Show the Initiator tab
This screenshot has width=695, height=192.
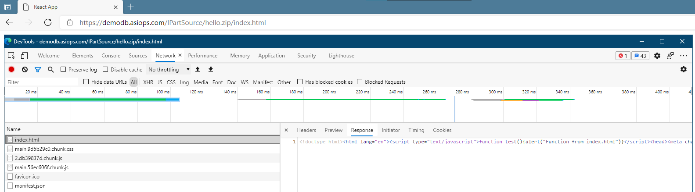pyautogui.click(x=391, y=130)
